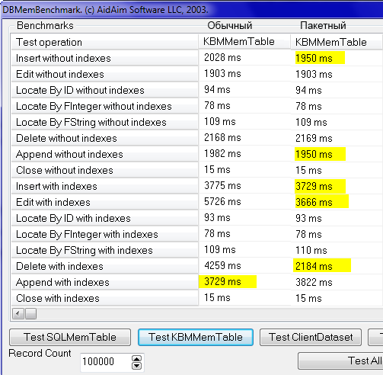This screenshot has width=383, height=375.
Task: Click the highlighted 2184 ms cell
Action: 337,266
